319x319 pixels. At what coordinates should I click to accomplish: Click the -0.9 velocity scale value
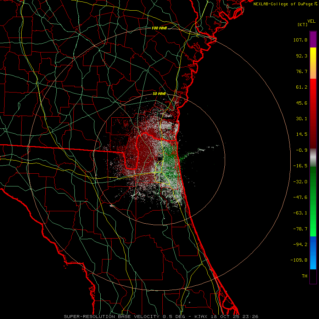coord(302,150)
